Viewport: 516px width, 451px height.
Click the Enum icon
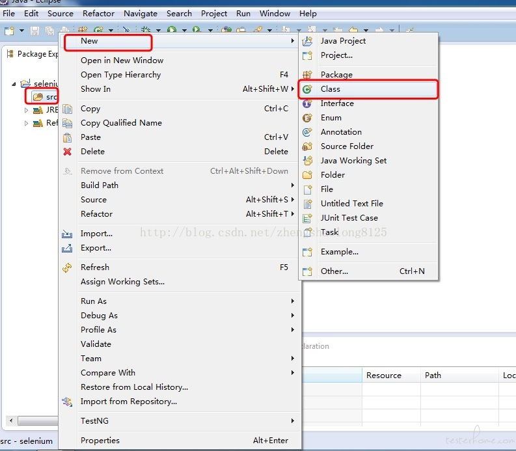pos(307,118)
